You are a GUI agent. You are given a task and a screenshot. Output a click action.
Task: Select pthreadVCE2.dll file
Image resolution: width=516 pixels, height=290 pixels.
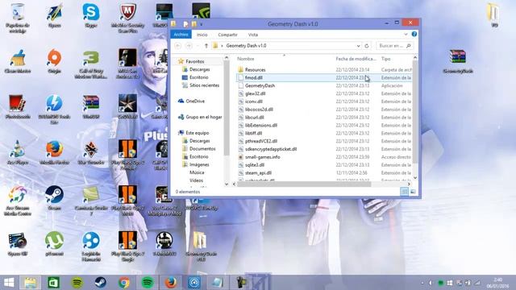(x=261, y=141)
